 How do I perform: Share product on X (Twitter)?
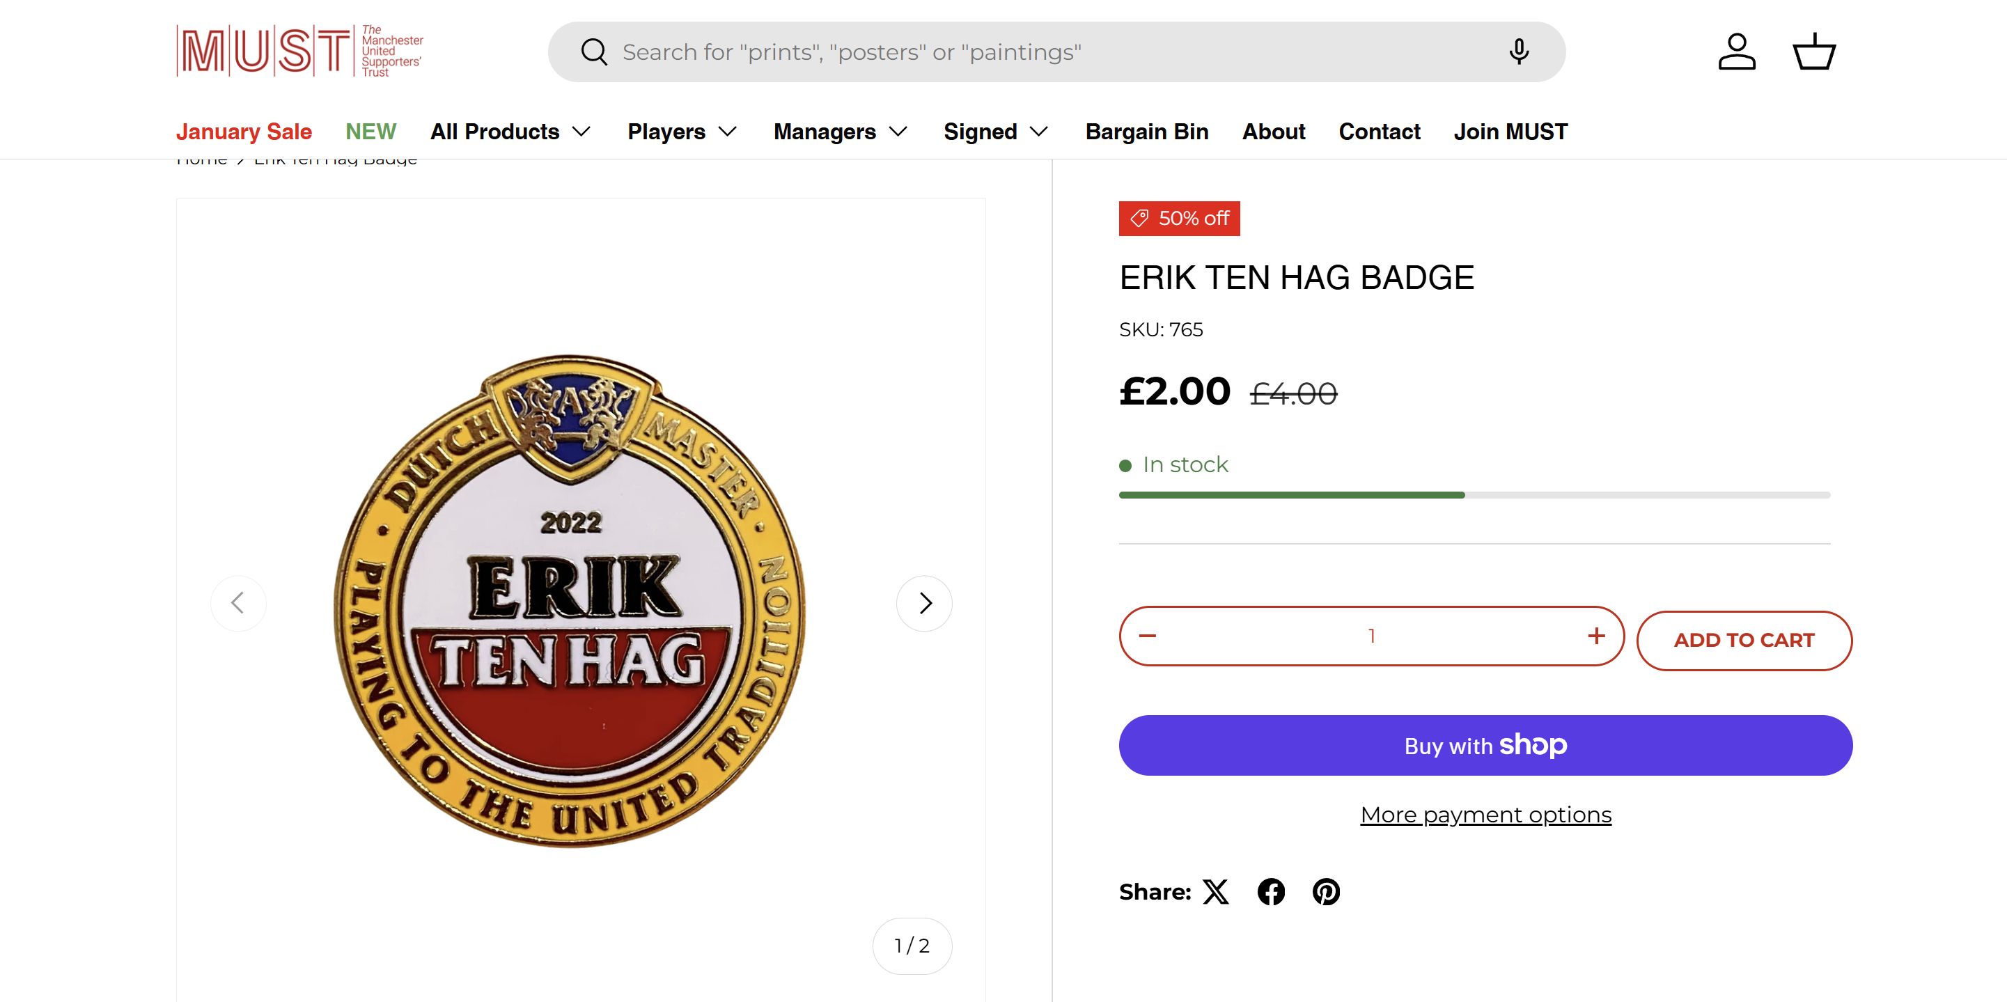[1215, 891]
